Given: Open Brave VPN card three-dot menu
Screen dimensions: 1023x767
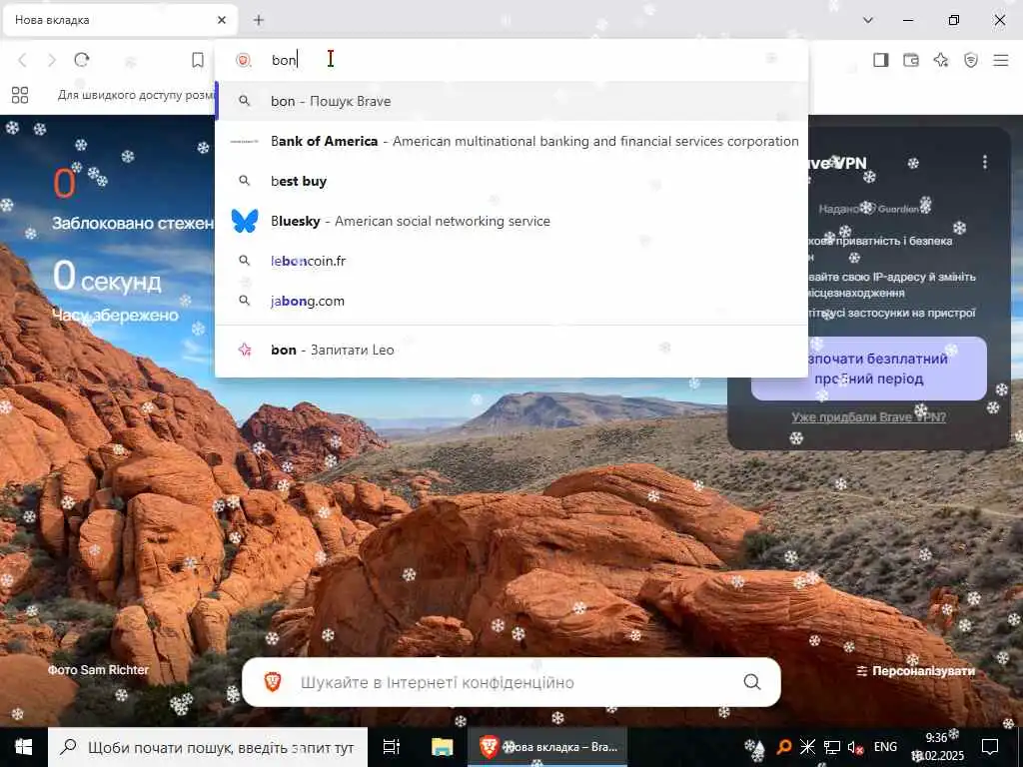Looking at the screenshot, I should [984, 162].
